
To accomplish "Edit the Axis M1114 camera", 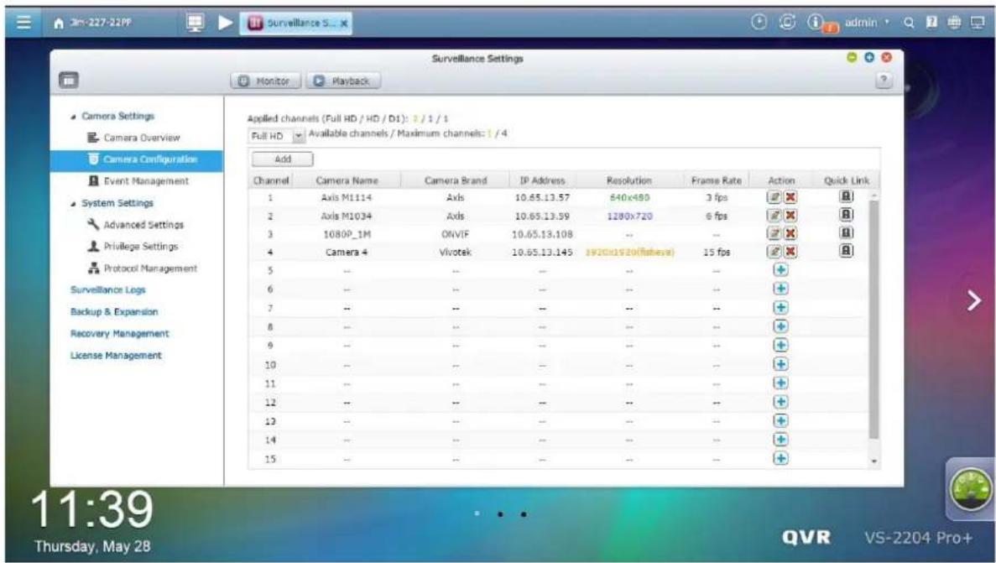I will coord(774,197).
